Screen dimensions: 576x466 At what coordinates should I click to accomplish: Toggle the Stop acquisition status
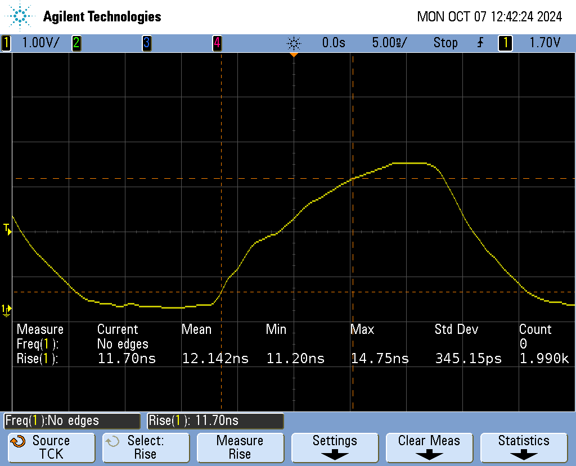coord(445,43)
